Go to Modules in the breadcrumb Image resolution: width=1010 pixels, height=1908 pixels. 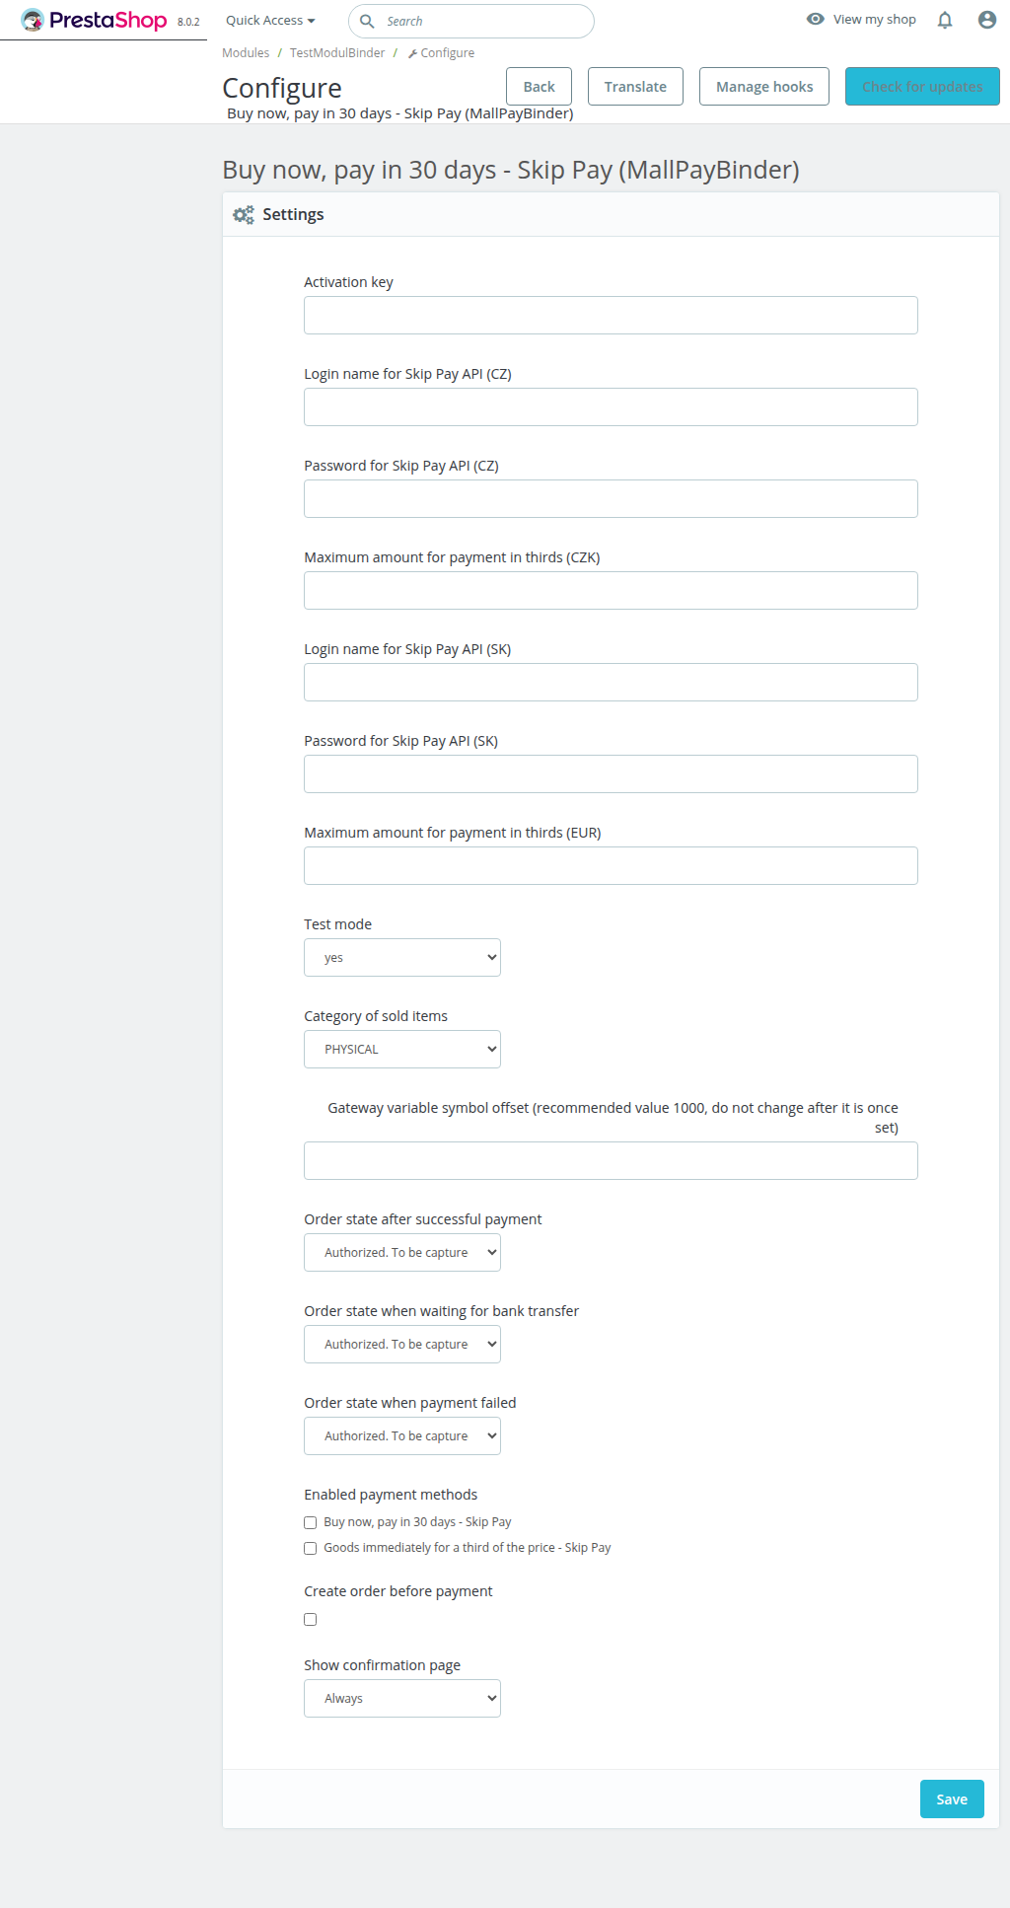point(246,53)
